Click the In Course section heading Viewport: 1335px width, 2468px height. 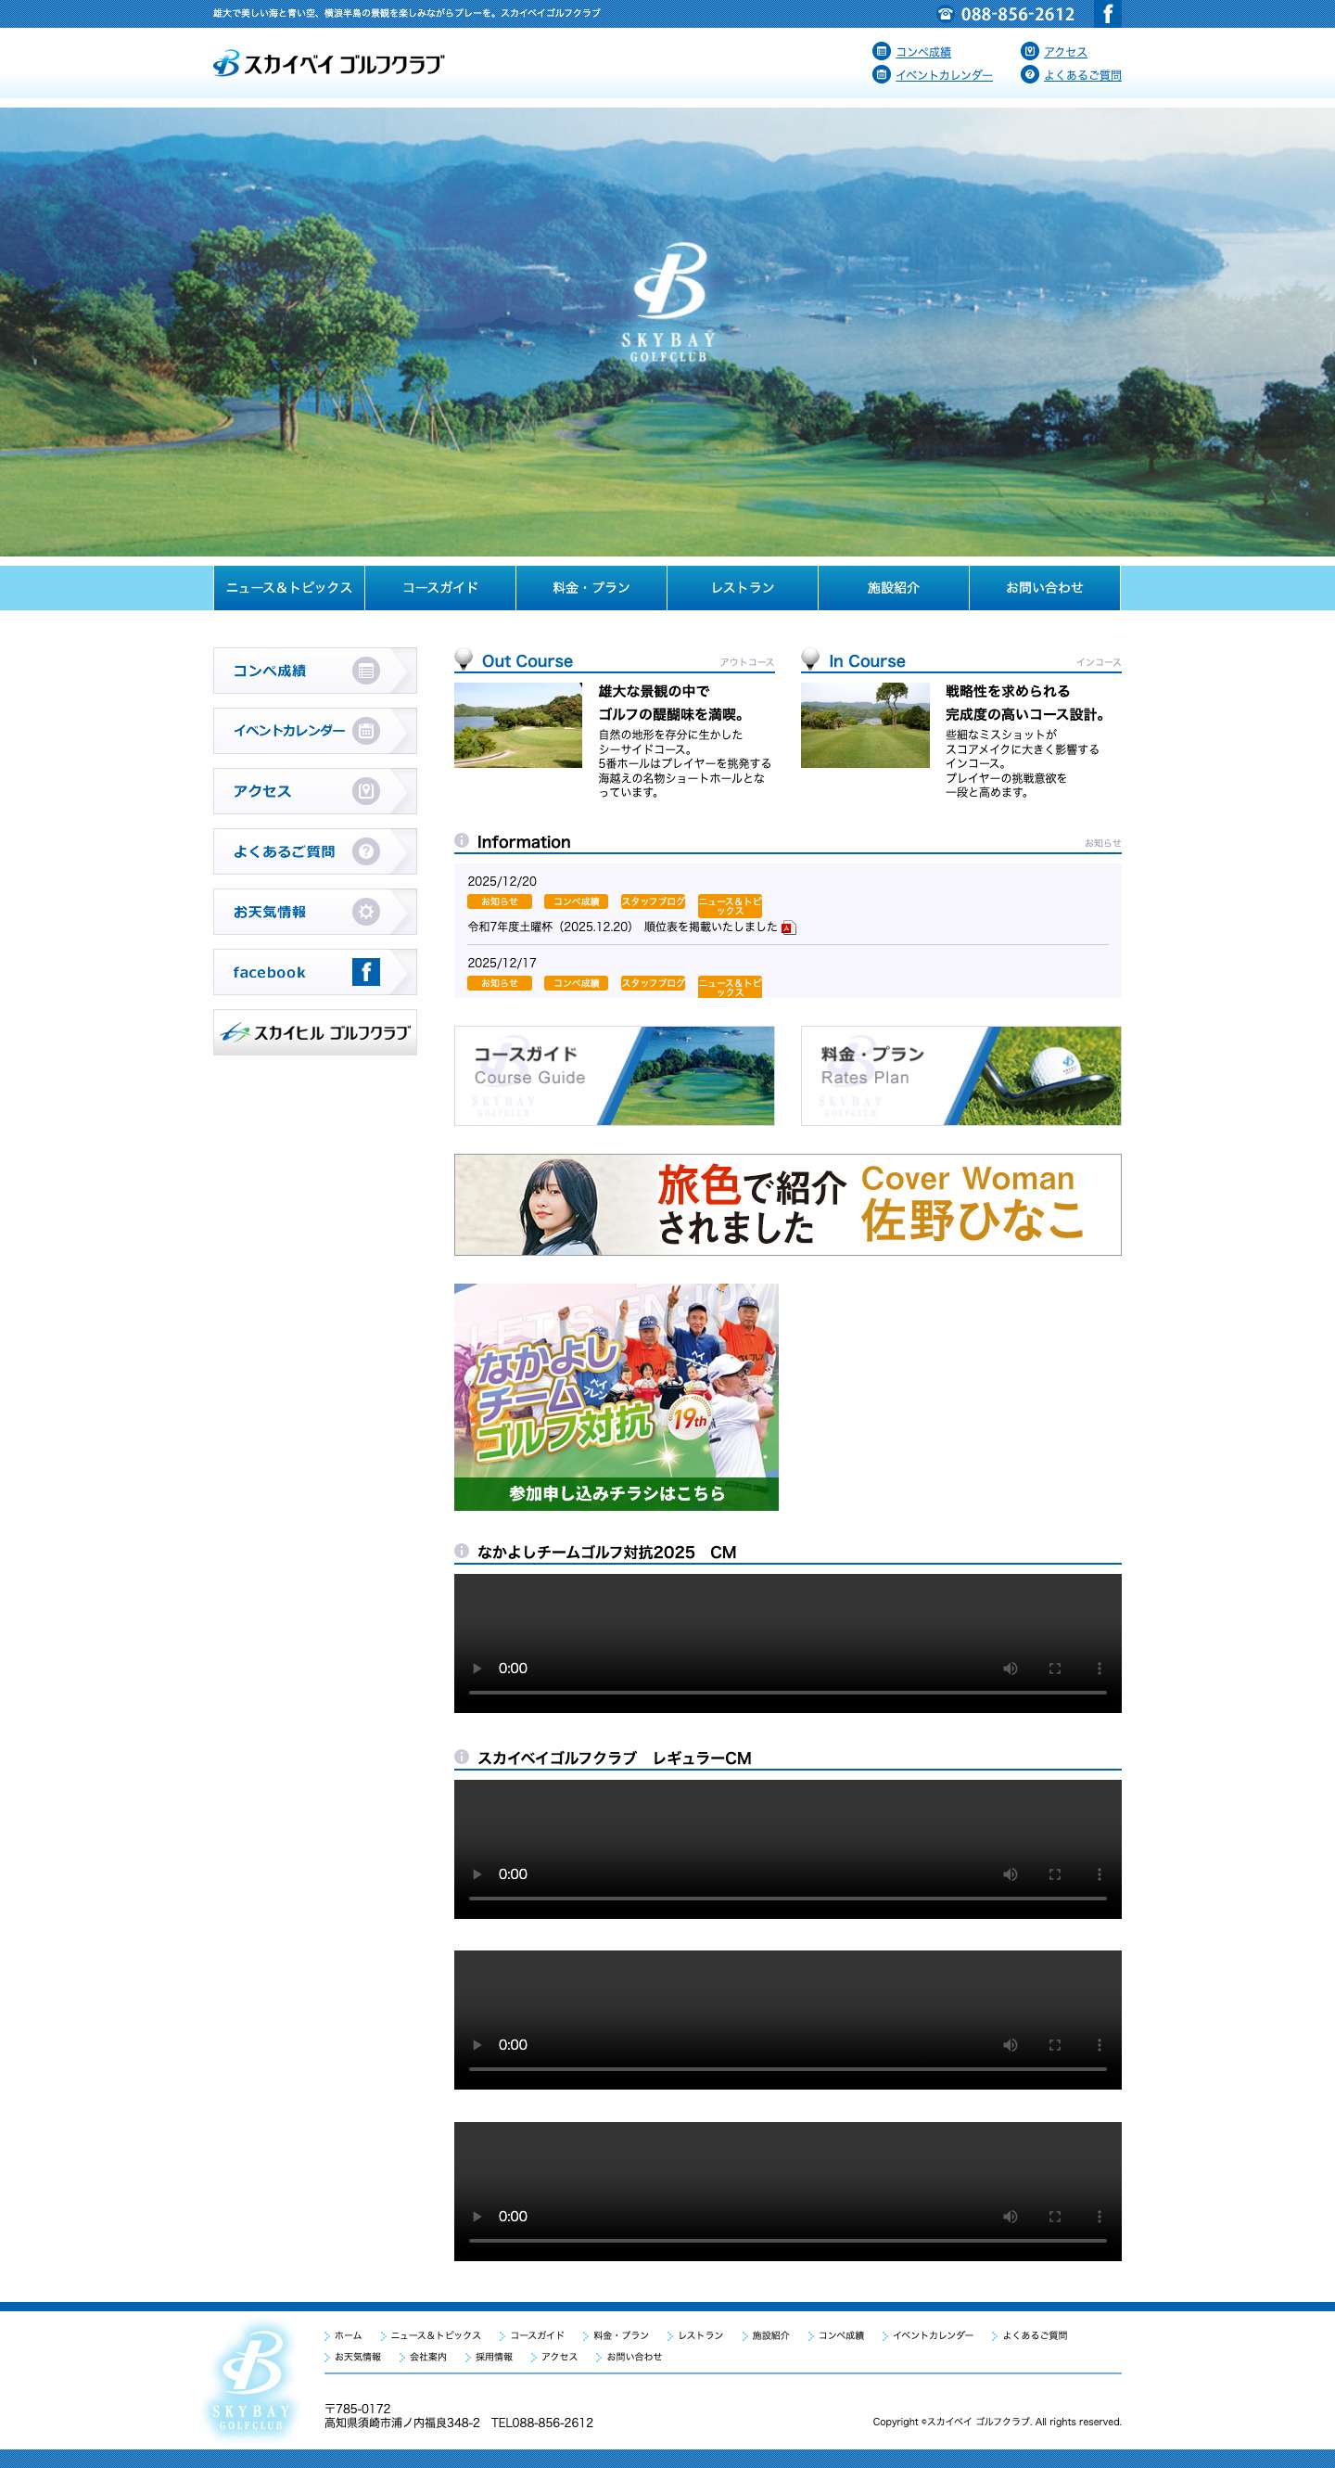(x=867, y=661)
